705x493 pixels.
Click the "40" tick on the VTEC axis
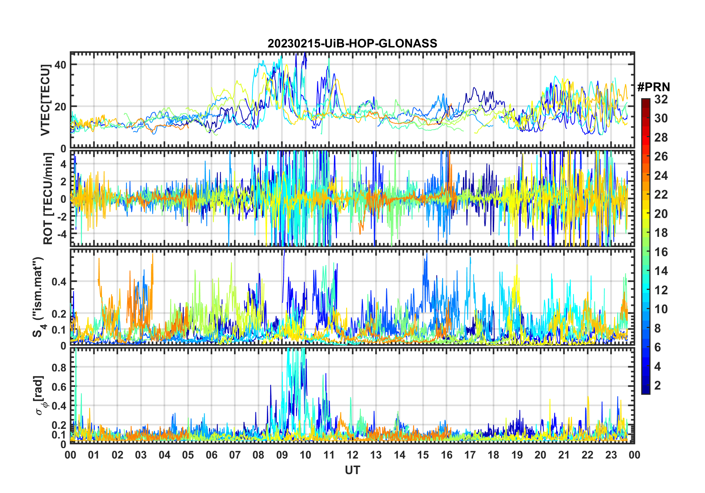point(60,65)
